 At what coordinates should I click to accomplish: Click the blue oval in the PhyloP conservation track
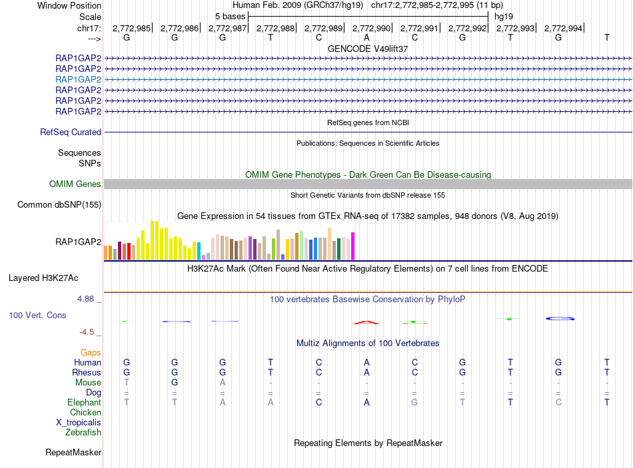pyautogui.click(x=560, y=319)
